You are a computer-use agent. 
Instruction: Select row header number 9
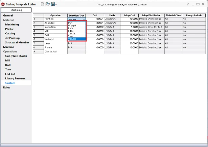pos(38,52)
